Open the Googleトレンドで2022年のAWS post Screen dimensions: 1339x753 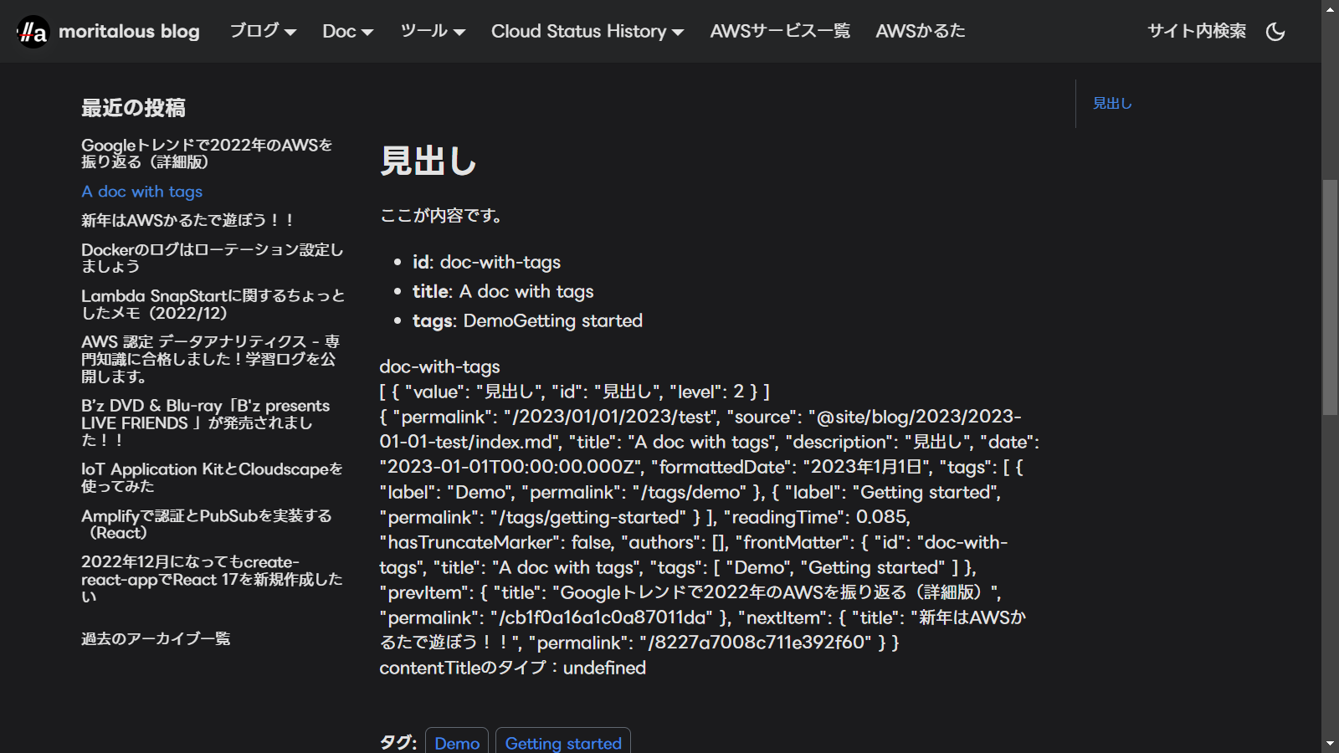pyautogui.click(x=207, y=153)
